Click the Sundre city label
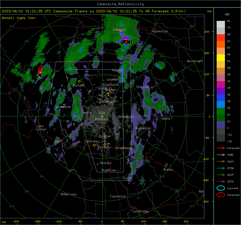Viewport: 241px width, 225px height. tap(86, 112)
